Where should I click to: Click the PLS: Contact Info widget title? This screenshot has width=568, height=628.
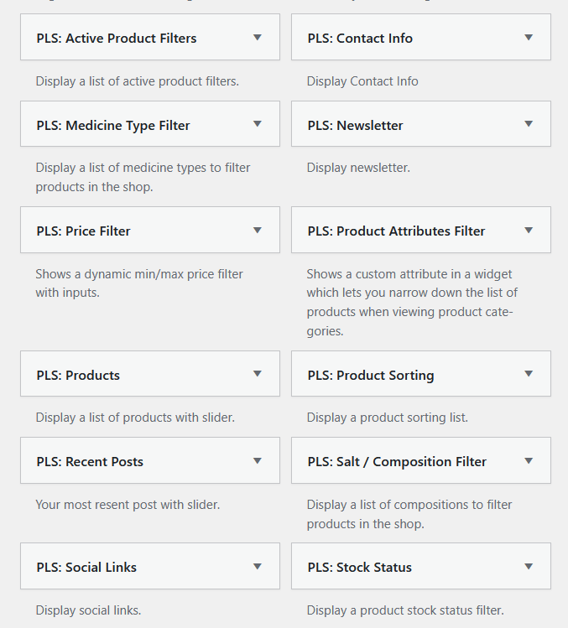point(360,38)
